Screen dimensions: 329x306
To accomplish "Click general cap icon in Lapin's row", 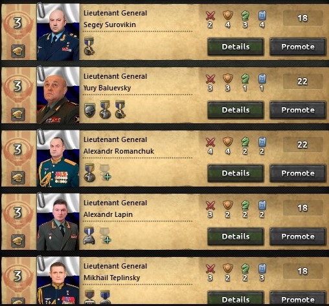I will [x=18, y=241].
